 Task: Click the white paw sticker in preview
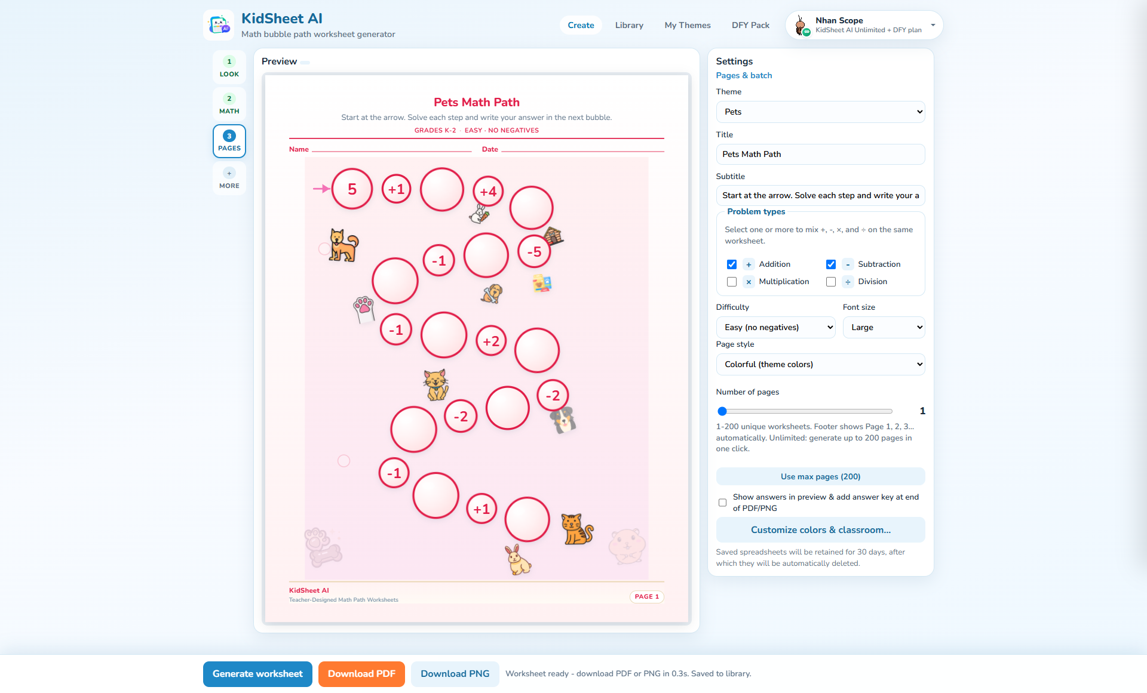(x=364, y=309)
